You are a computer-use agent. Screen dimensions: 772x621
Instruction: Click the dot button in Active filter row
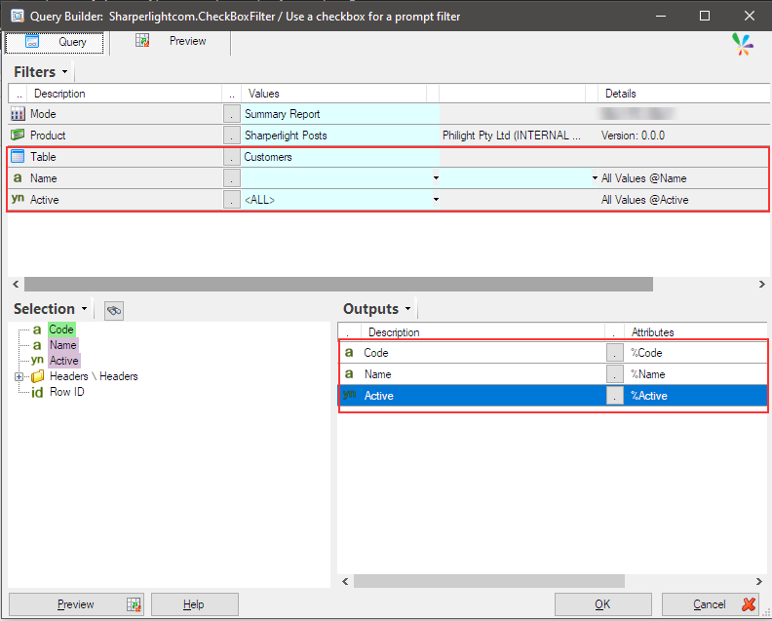231,200
